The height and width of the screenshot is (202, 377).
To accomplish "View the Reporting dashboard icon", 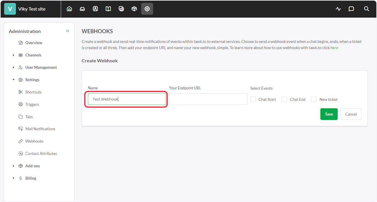I will [121, 9].
